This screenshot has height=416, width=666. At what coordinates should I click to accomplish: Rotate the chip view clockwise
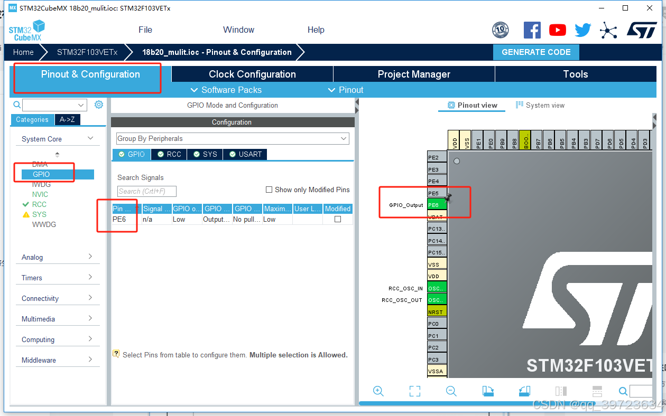(x=488, y=391)
